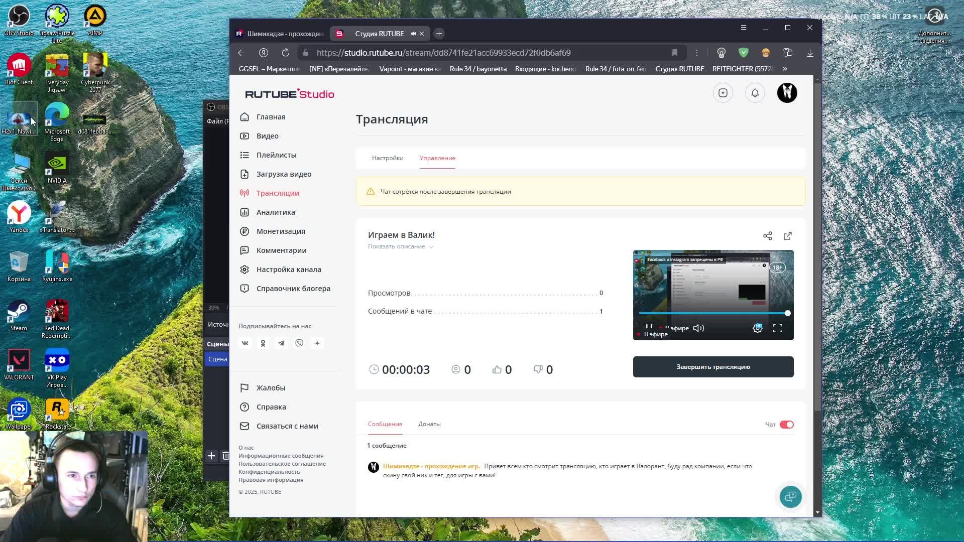Open the browser three-dot page menu

696,53
